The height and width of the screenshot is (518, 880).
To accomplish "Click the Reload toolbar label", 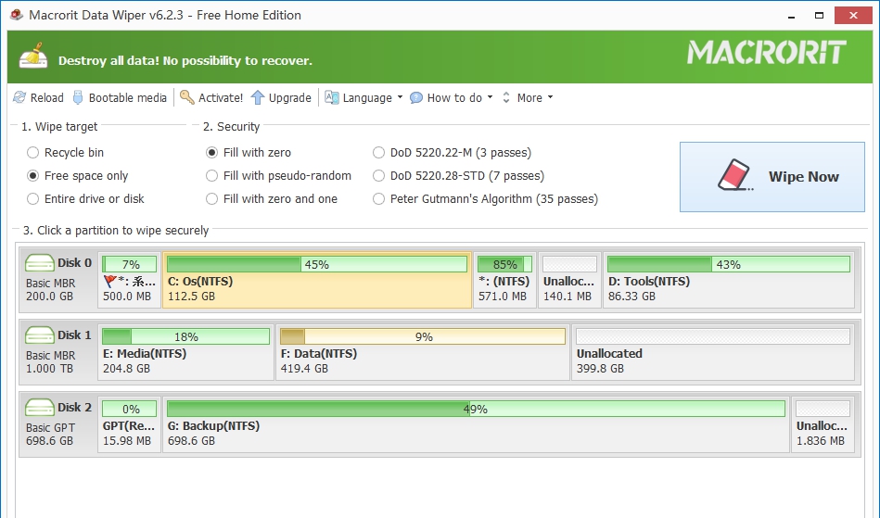I will coord(46,97).
